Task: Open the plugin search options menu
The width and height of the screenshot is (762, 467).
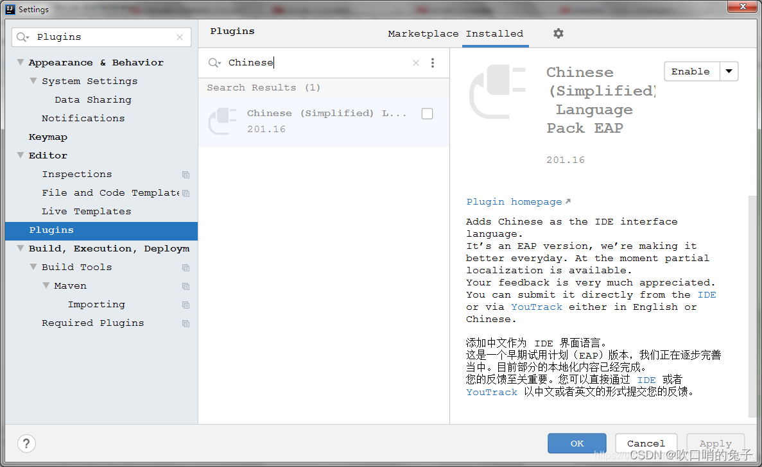Action: pyautogui.click(x=433, y=63)
